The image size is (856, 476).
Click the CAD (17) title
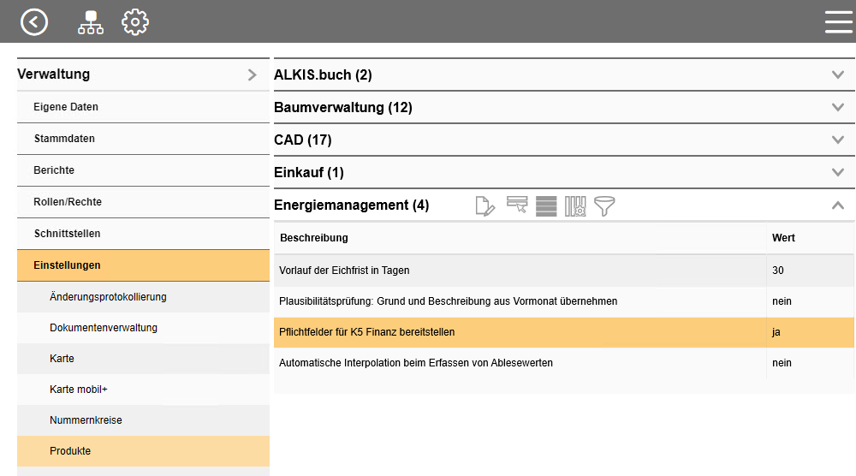pyautogui.click(x=302, y=140)
